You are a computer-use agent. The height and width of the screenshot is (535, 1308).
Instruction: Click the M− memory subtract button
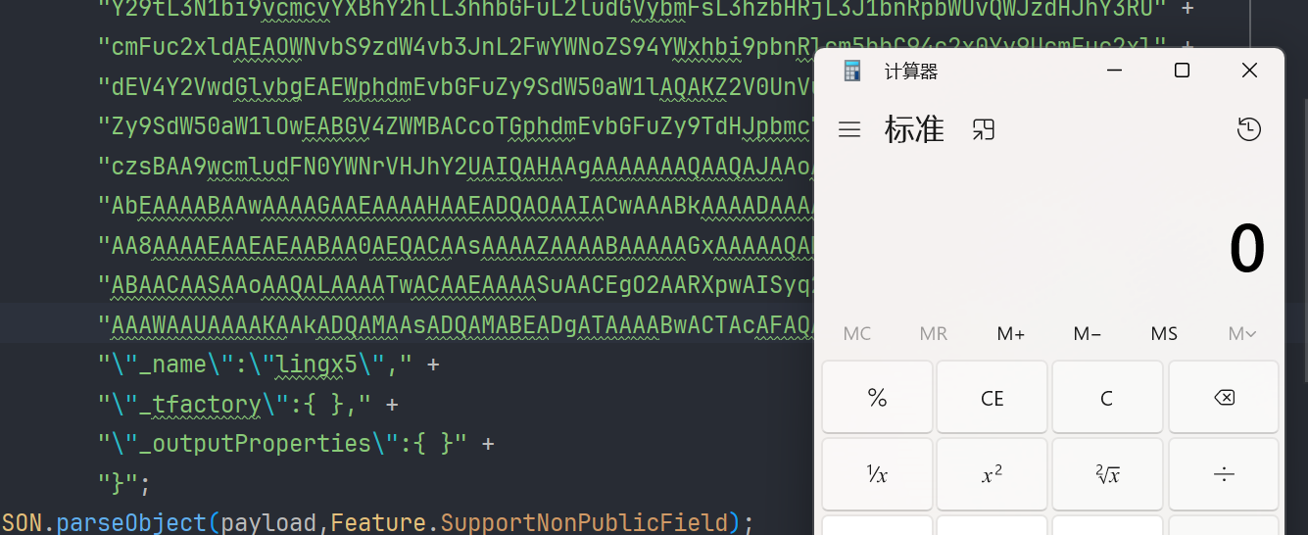coord(1088,334)
